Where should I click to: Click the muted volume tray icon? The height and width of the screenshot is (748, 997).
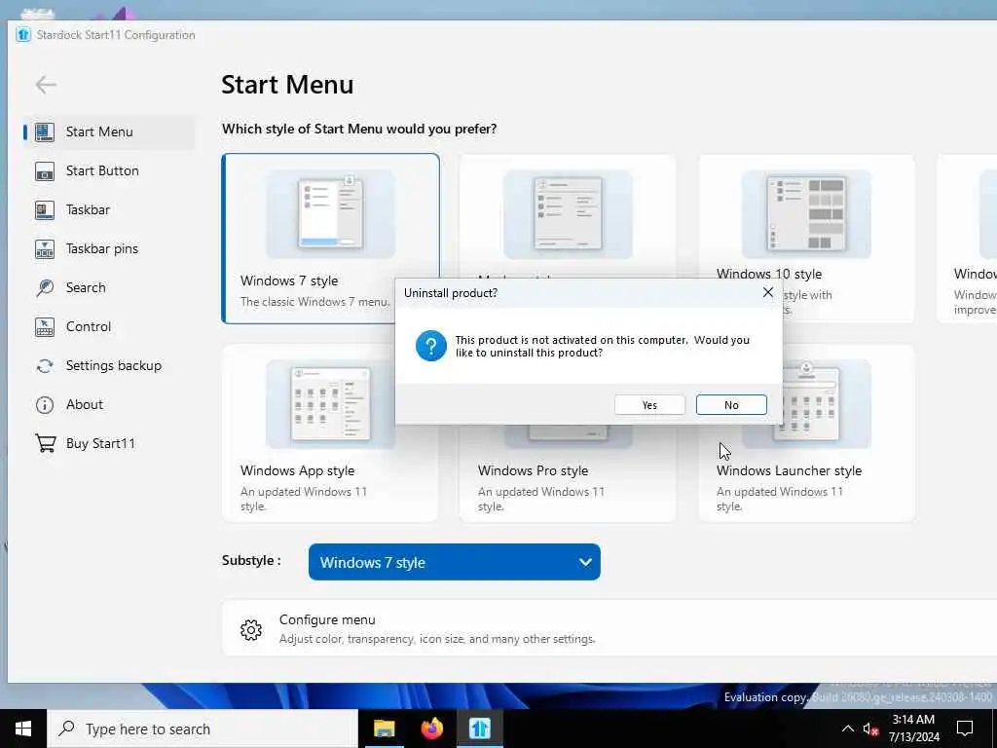tap(870, 729)
